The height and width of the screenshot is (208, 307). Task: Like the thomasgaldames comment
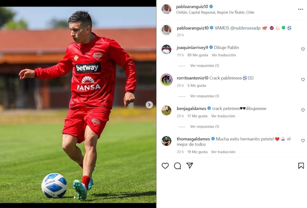click(x=303, y=141)
